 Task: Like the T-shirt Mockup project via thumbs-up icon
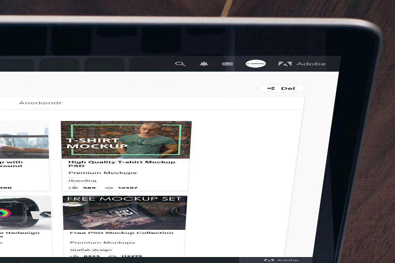point(75,187)
